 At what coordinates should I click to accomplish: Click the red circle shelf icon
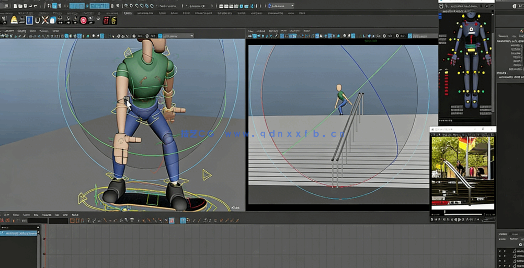click(83, 20)
